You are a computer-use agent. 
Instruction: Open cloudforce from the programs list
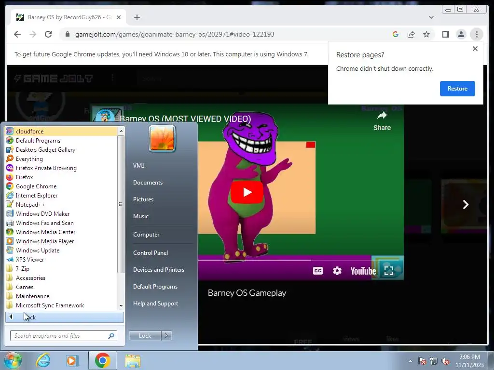[61, 131]
